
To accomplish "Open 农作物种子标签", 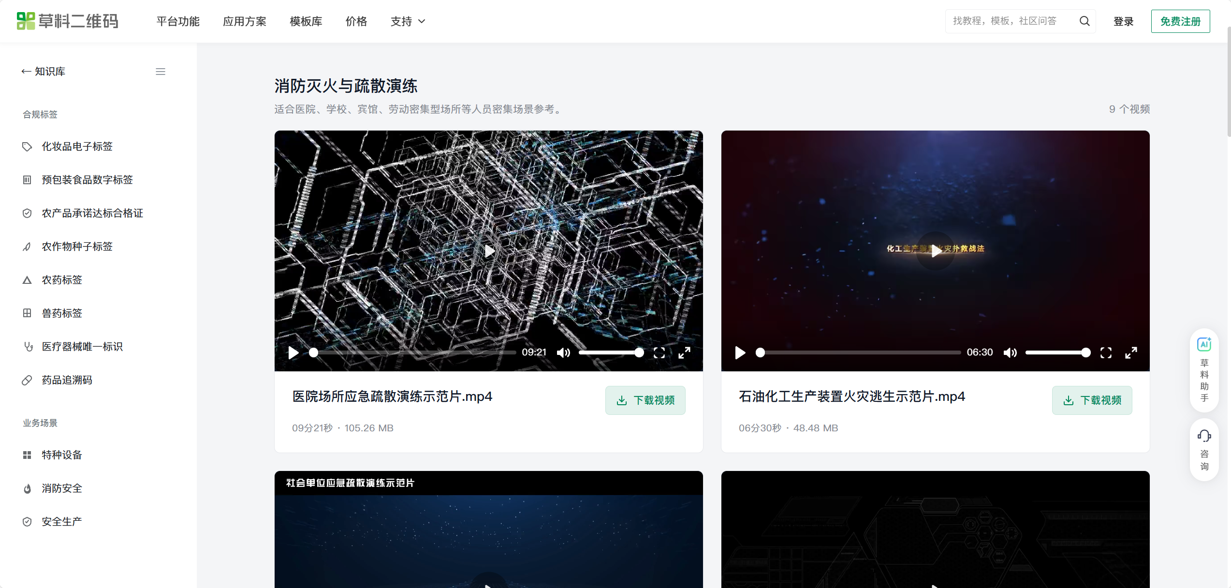I will pos(77,247).
